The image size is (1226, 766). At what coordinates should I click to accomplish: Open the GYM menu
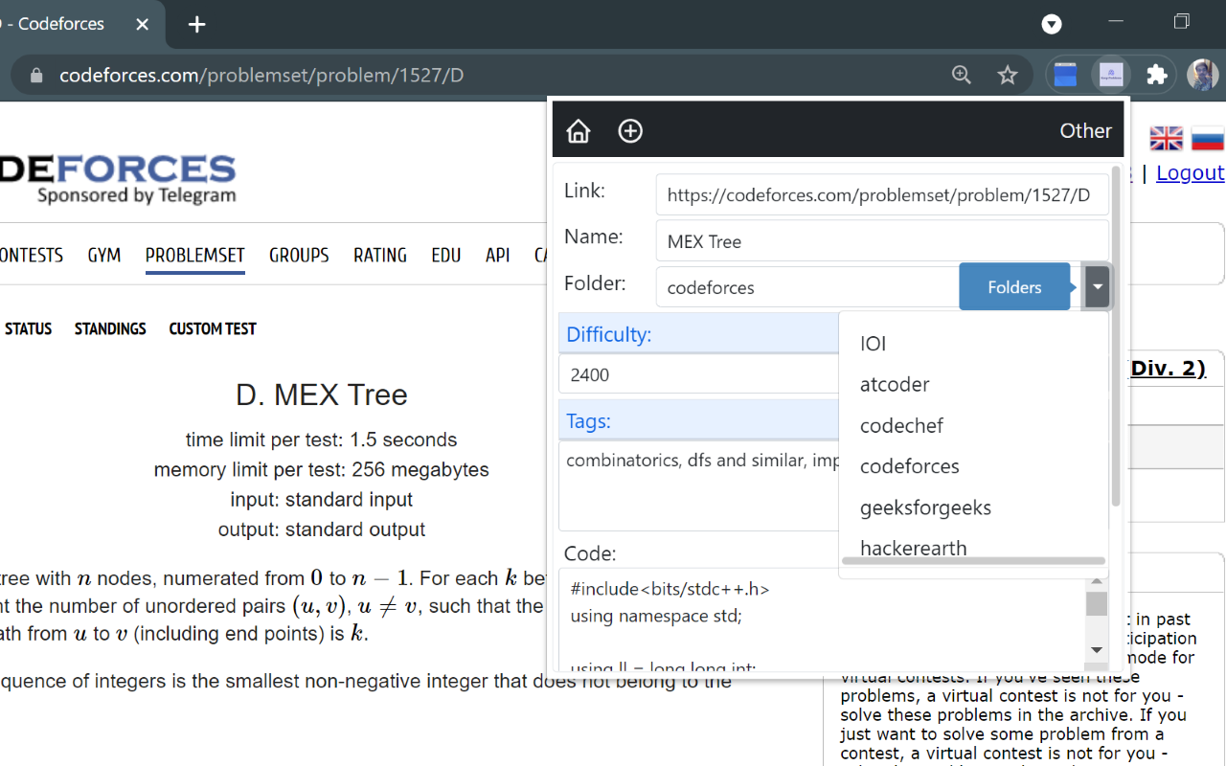(104, 255)
